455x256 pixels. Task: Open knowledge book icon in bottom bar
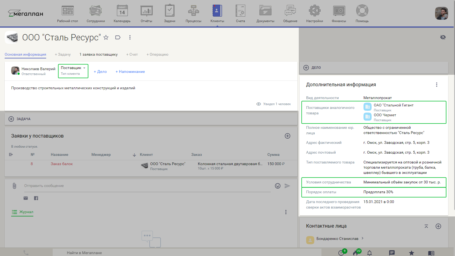pyautogui.click(x=431, y=253)
